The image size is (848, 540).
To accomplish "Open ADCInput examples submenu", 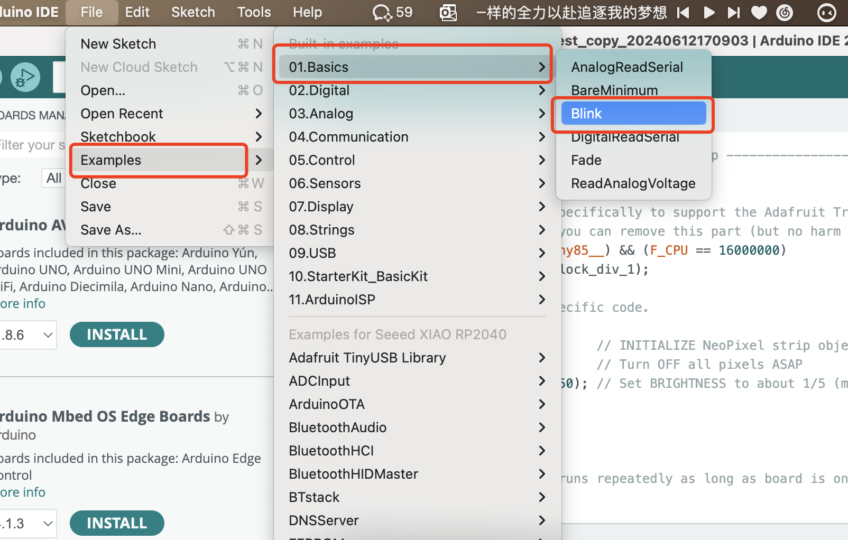I will coord(417,381).
